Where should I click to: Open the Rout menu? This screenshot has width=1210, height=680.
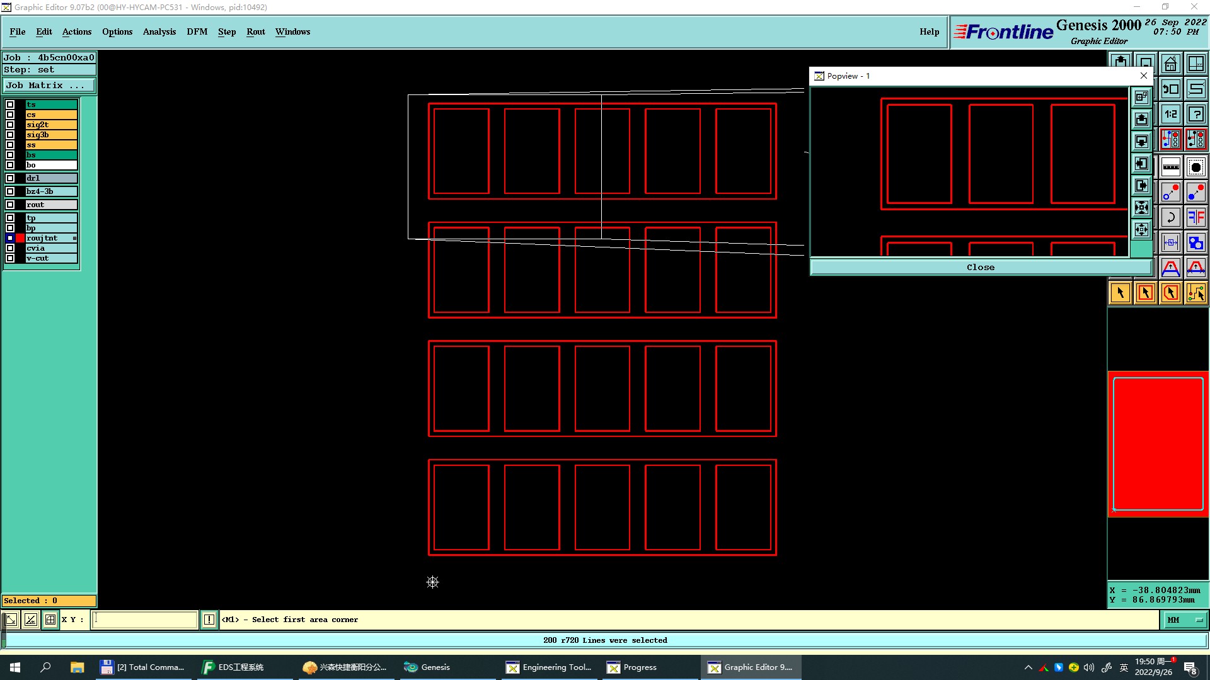255,31
